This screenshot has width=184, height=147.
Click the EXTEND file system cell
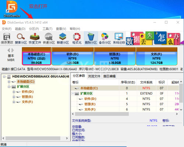[146, 93]
